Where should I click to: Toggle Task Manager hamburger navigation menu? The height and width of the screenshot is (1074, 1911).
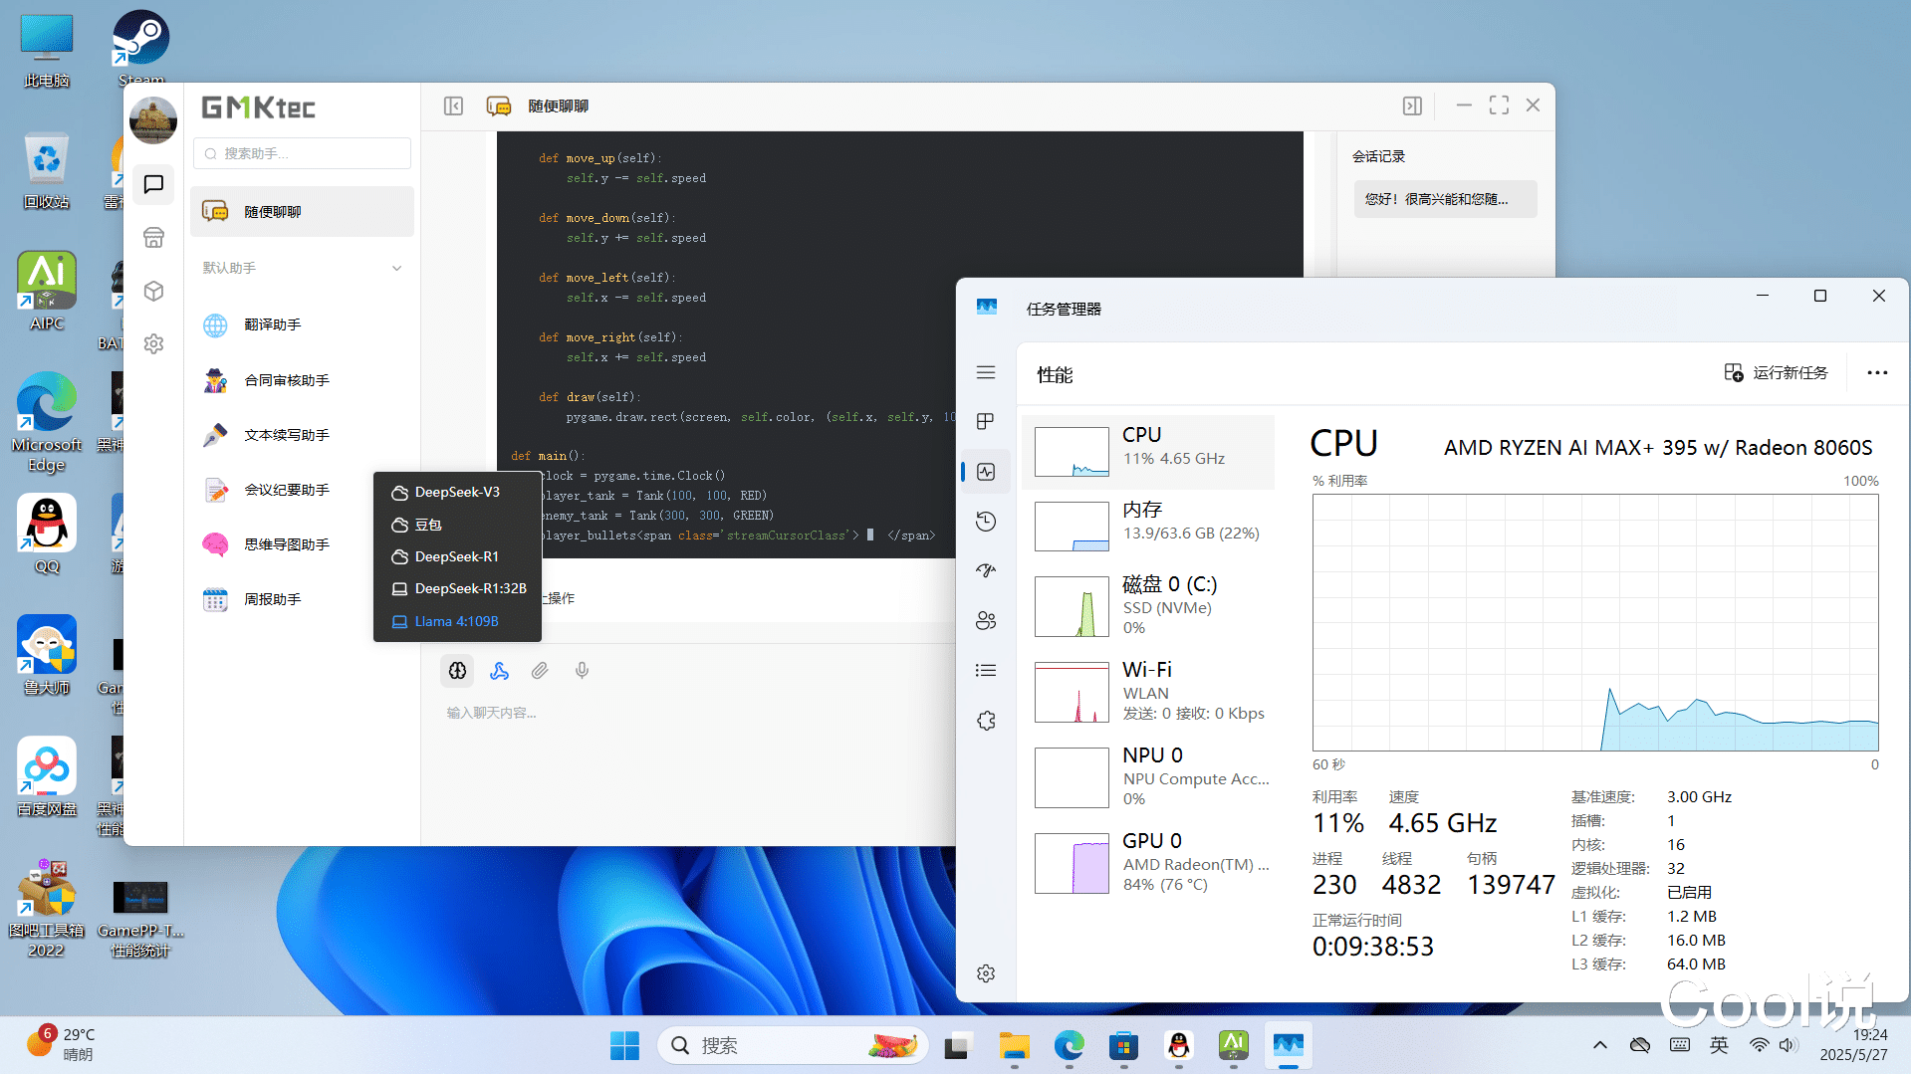tap(986, 372)
